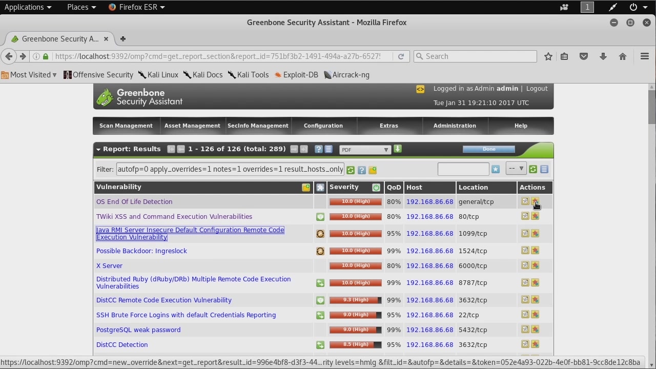Click the list icon next to report help

pos(329,149)
